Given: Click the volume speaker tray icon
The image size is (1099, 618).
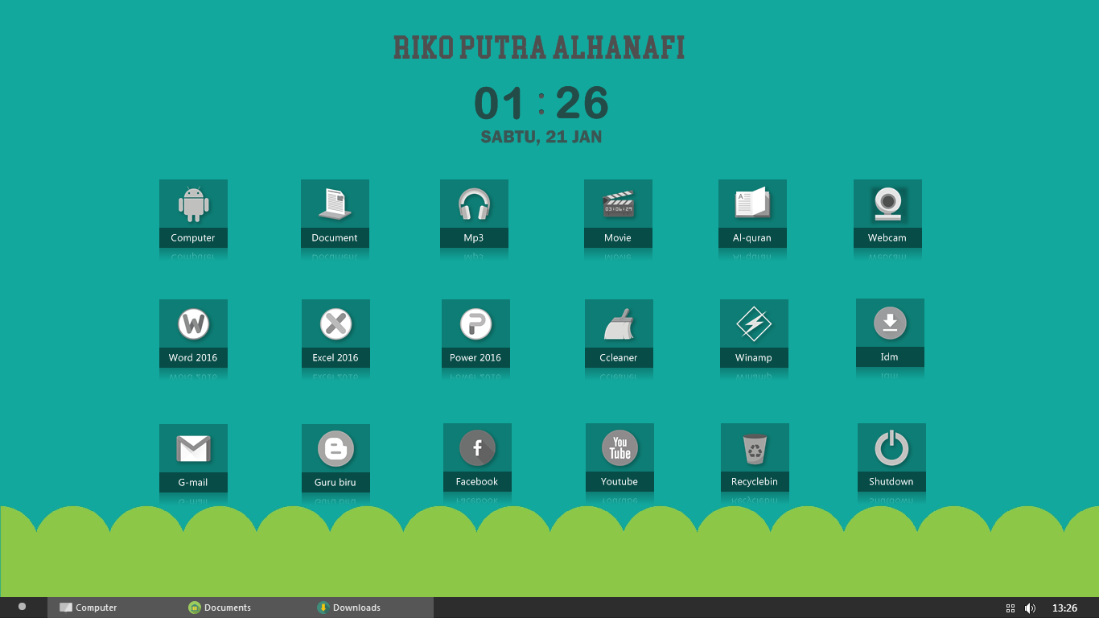Looking at the screenshot, I should click(x=1030, y=608).
